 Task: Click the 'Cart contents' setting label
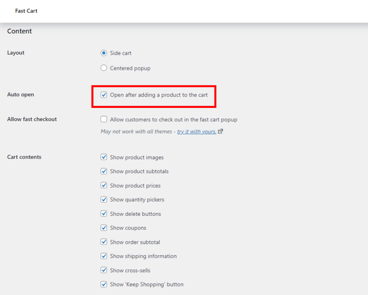[24, 157]
